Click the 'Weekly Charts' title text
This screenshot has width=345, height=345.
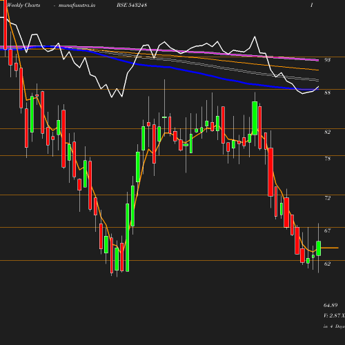[x=23, y=5]
